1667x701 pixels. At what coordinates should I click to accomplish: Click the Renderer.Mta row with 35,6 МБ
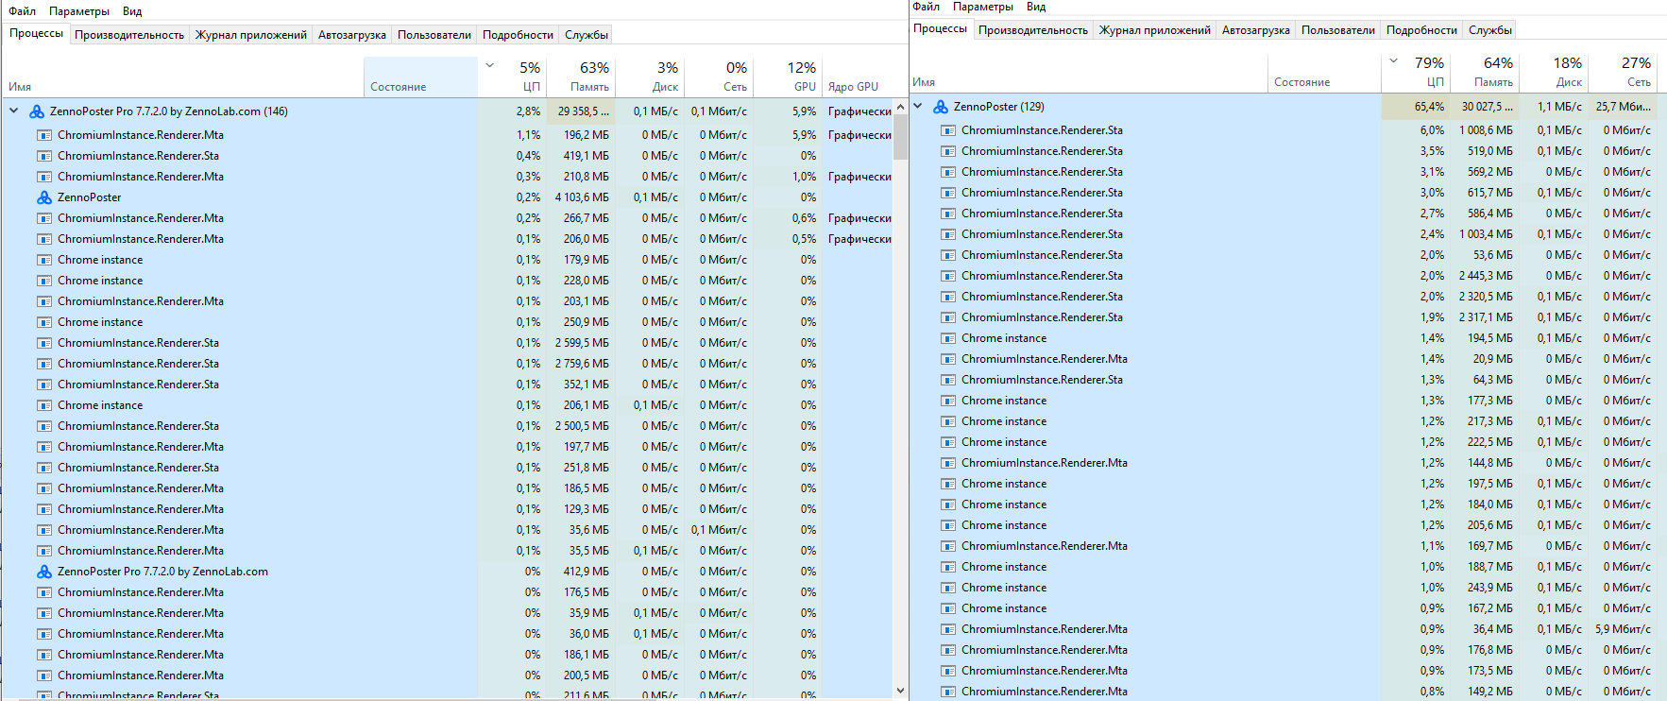[447, 530]
